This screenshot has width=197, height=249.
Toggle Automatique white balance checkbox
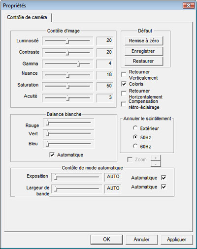pos(52,155)
